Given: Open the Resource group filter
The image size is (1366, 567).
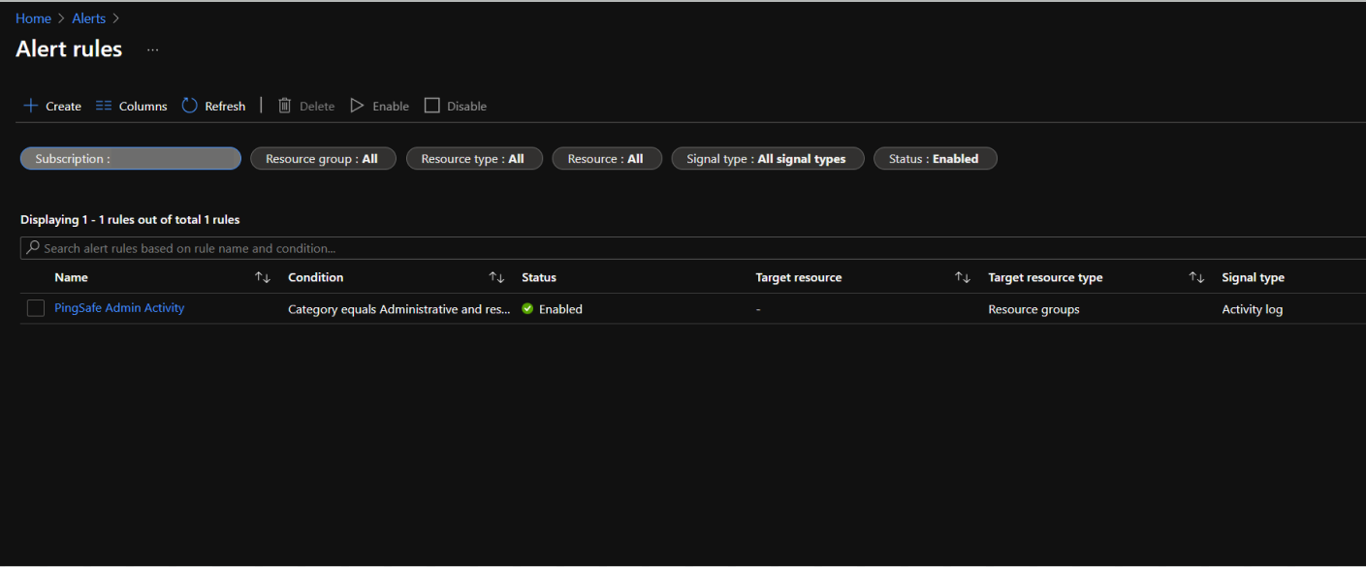Looking at the screenshot, I should pos(323,159).
